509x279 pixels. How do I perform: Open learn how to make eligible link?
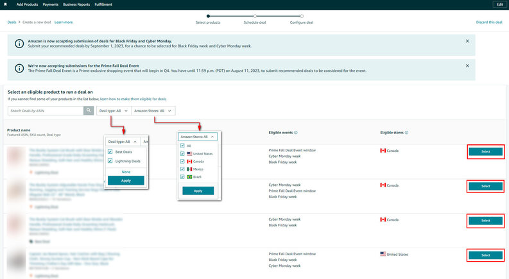point(133,99)
